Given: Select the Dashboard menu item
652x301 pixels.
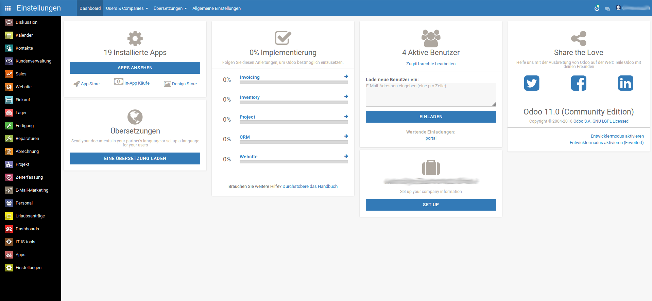Looking at the screenshot, I should [x=90, y=8].
